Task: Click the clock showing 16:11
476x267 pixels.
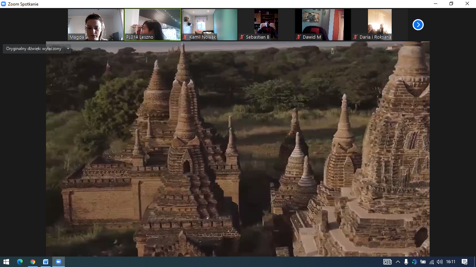Action: (451, 262)
